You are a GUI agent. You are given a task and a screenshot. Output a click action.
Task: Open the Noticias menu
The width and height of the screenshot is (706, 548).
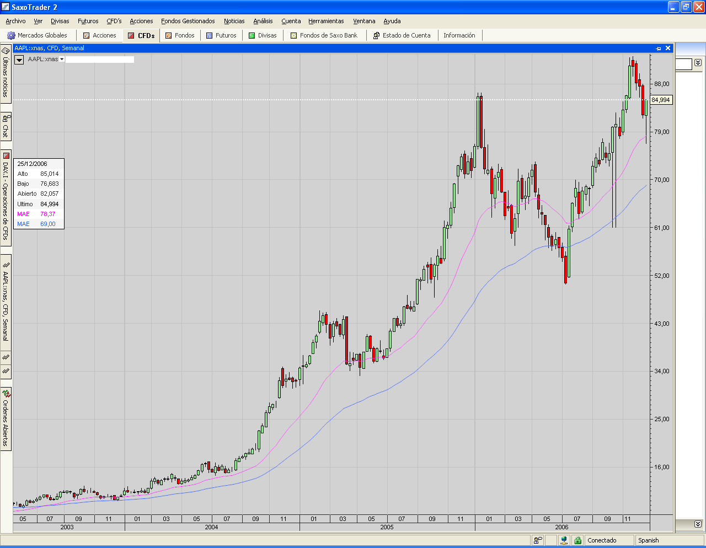[x=234, y=21]
